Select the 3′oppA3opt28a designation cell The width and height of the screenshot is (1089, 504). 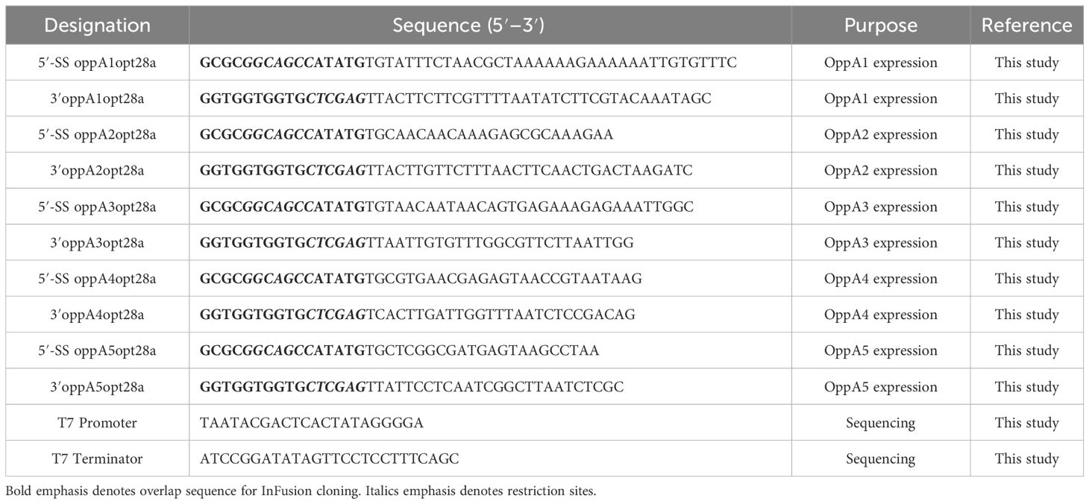(x=97, y=243)
